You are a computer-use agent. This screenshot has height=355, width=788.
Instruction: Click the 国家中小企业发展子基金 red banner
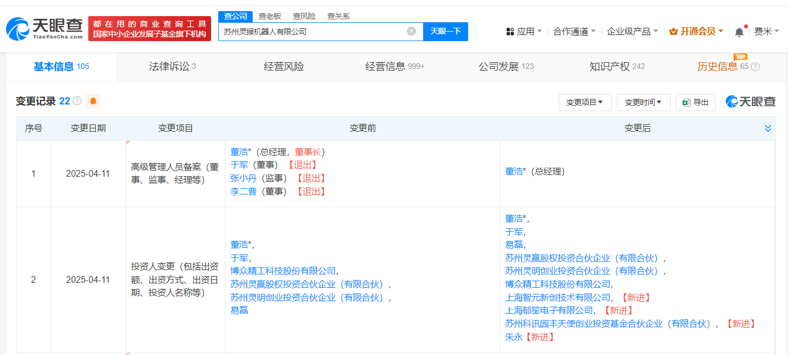pos(149,28)
